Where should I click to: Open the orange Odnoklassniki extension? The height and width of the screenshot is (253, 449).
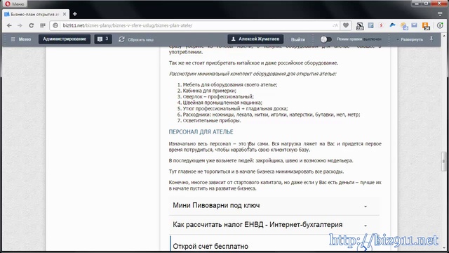click(x=426, y=26)
